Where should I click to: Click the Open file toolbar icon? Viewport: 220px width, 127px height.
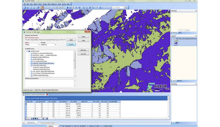(x=28, y=8)
